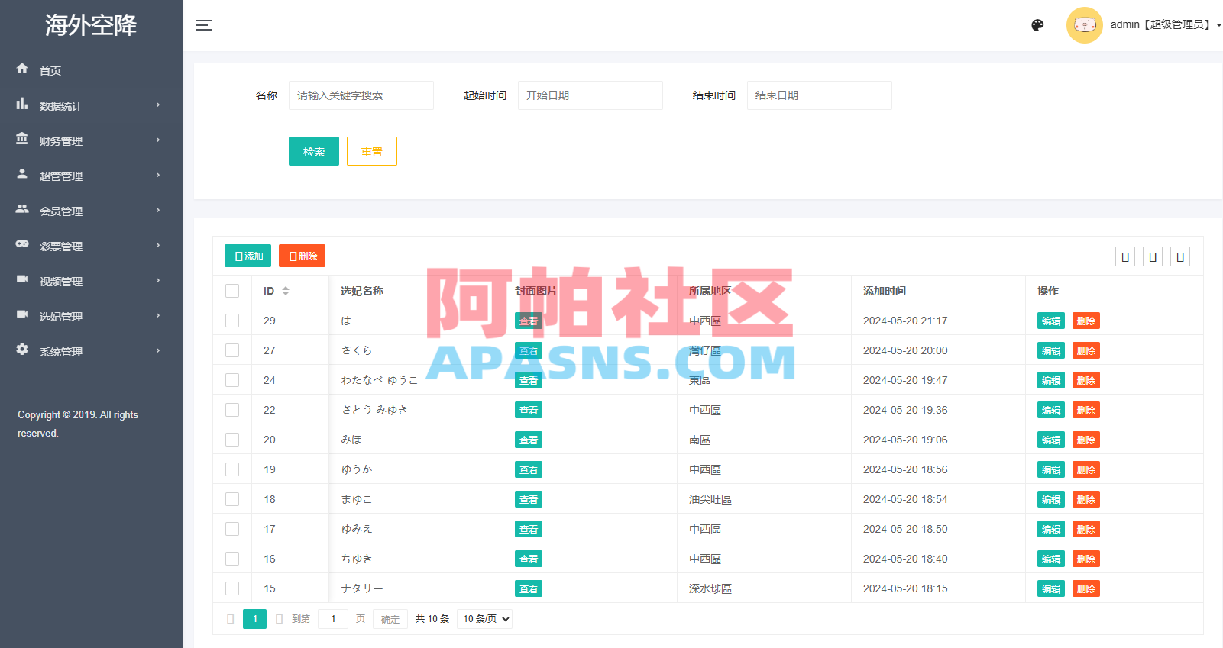Image resolution: width=1223 pixels, height=648 pixels.
Task: Open the admin user dropdown arrow
Action: click(1218, 25)
